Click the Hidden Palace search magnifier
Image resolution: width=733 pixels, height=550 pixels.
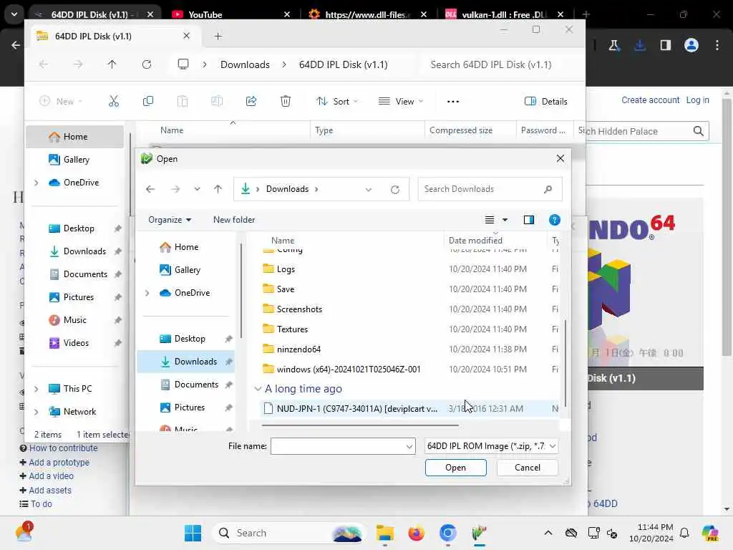tap(699, 132)
